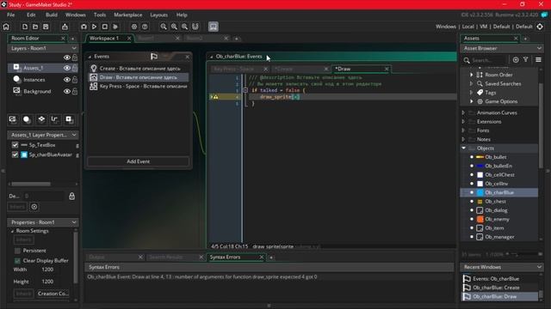
Task: Lock the Background layer
Action: (x=75, y=92)
